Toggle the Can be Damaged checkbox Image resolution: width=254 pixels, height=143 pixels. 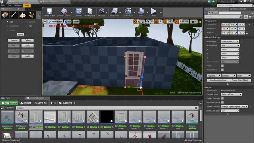point(223,99)
